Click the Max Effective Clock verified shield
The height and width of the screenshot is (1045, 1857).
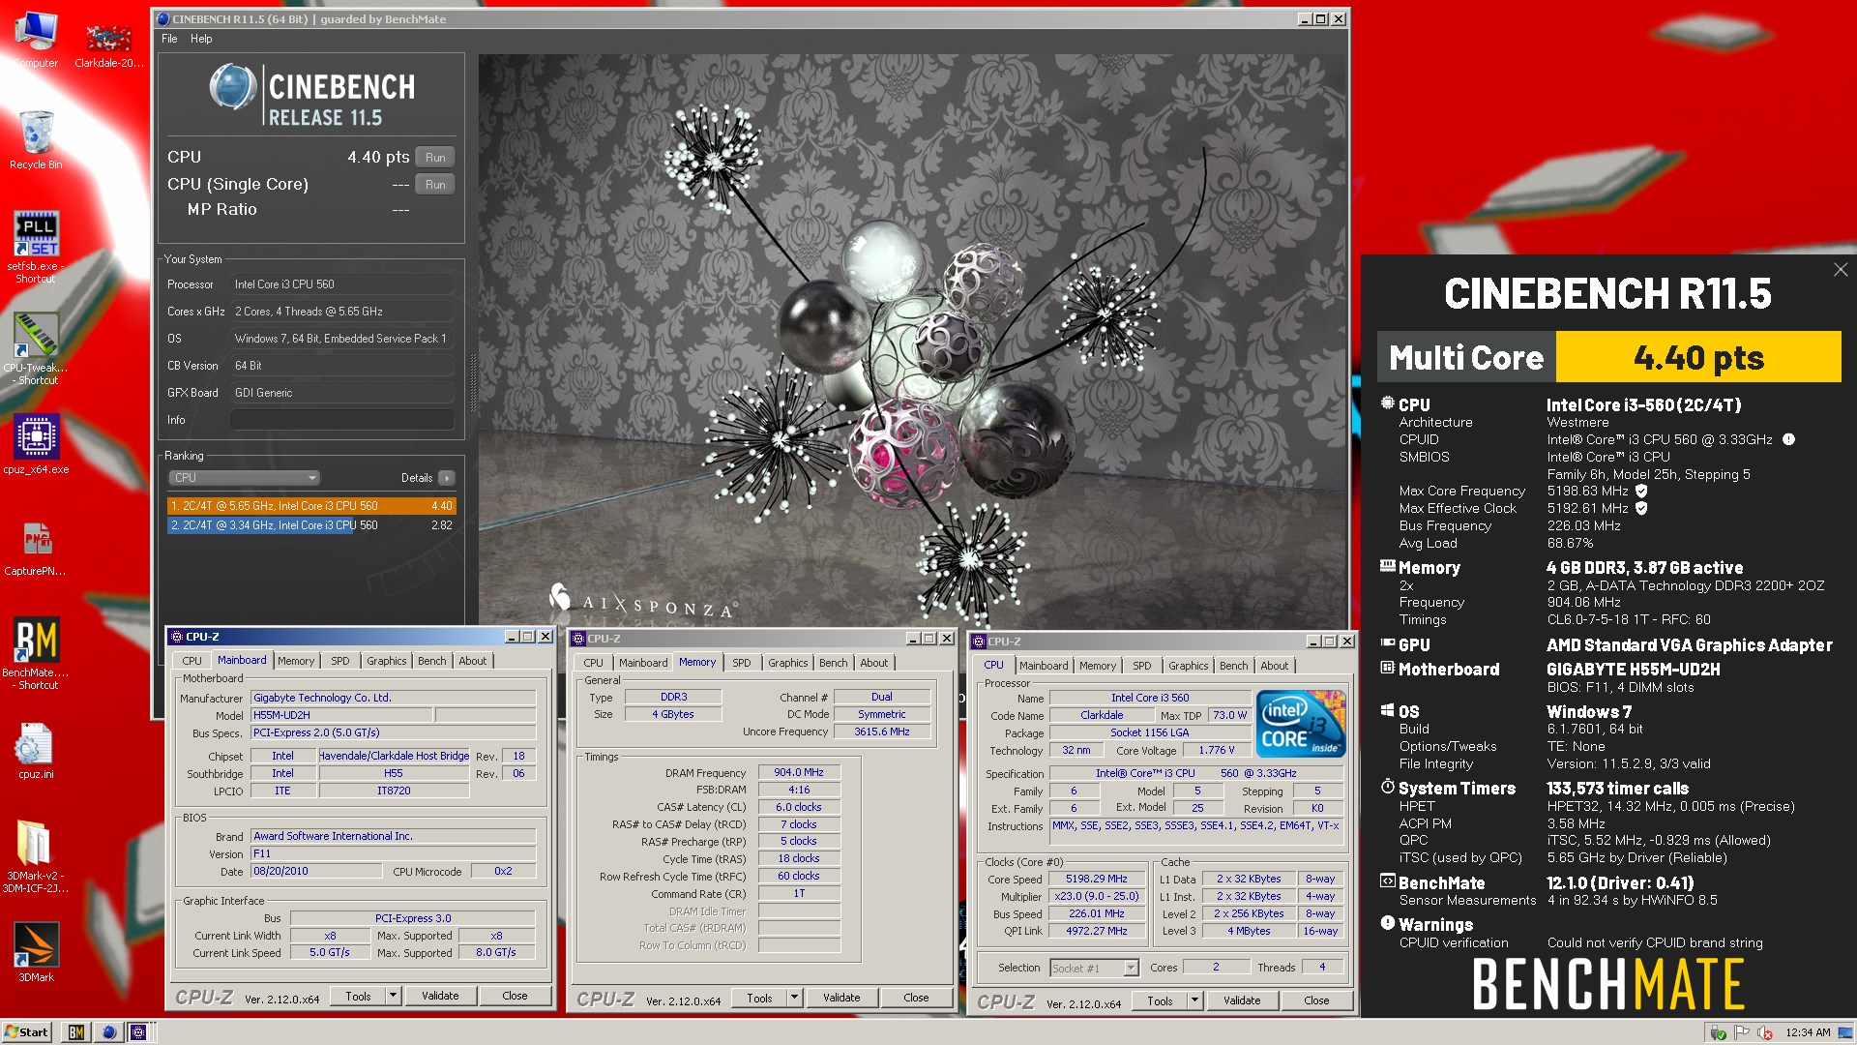tap(1641, 509)
